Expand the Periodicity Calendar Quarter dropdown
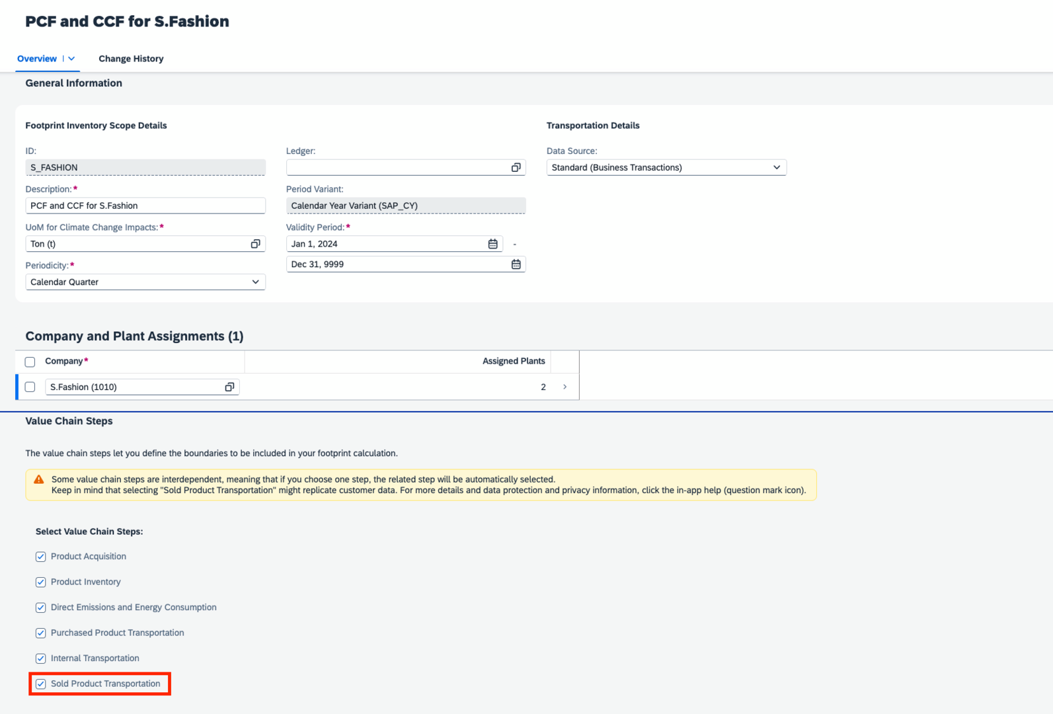 pyautogui.click(x=255, y=282)
